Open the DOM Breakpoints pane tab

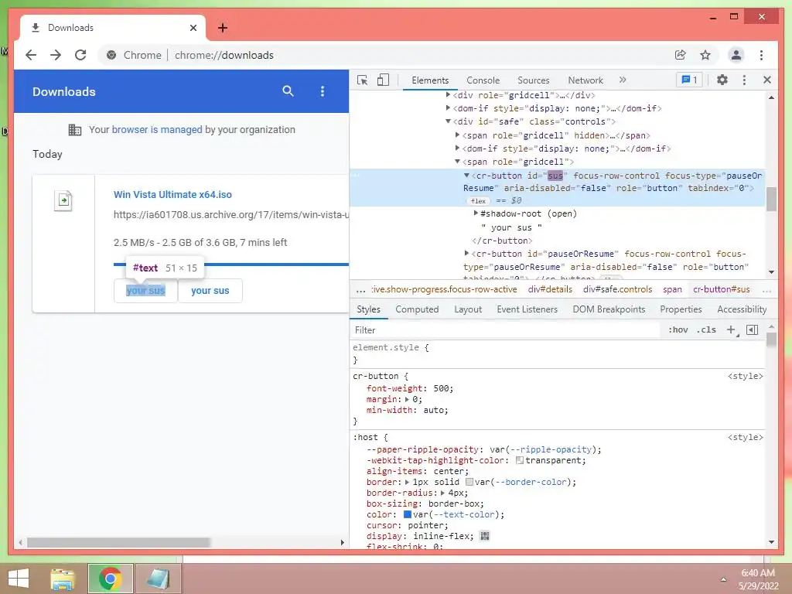(609, 309)
